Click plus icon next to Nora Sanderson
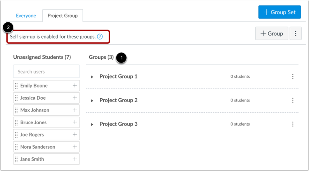 click(75, 147)
